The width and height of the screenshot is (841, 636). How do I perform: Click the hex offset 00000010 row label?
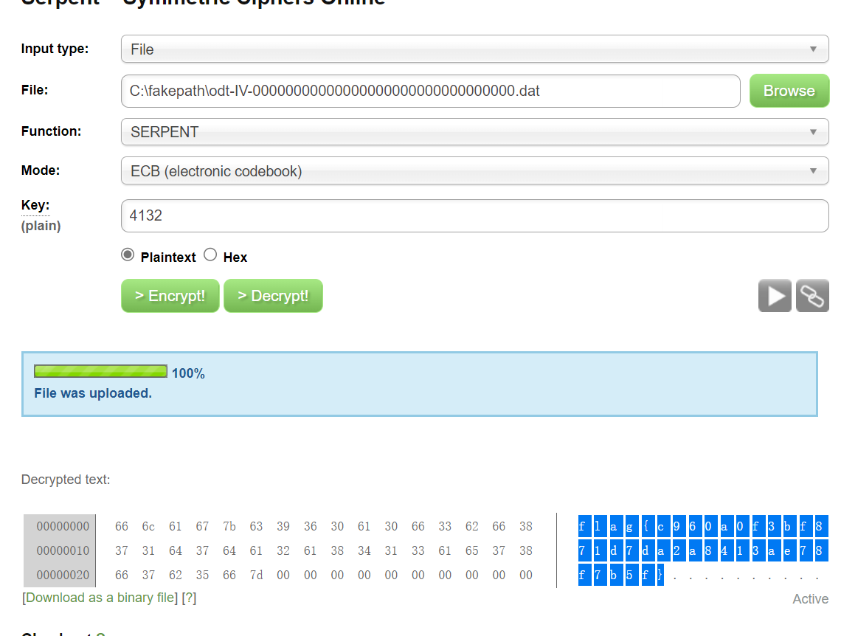(63, 550)
